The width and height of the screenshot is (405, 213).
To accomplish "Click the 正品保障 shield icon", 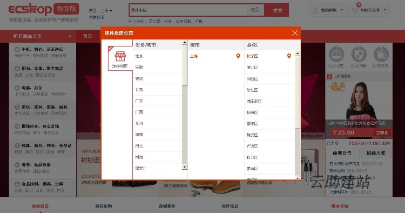I will (359, 54).
